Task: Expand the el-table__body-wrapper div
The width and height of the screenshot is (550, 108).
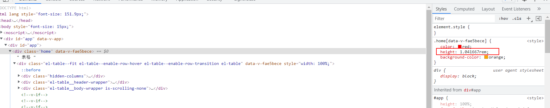Action: coord(19,88)
